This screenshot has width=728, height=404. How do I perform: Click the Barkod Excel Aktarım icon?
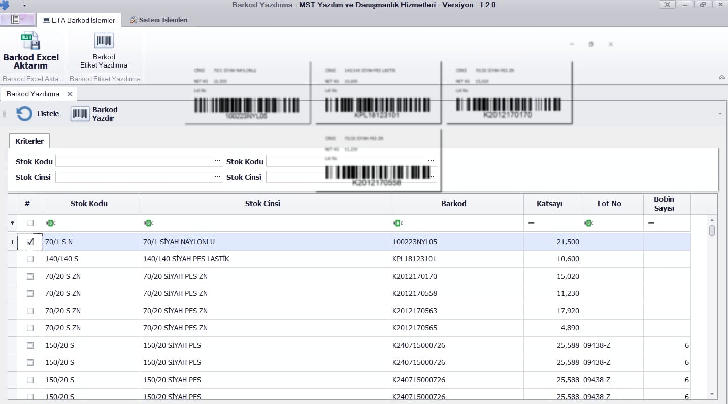point(30,41)
